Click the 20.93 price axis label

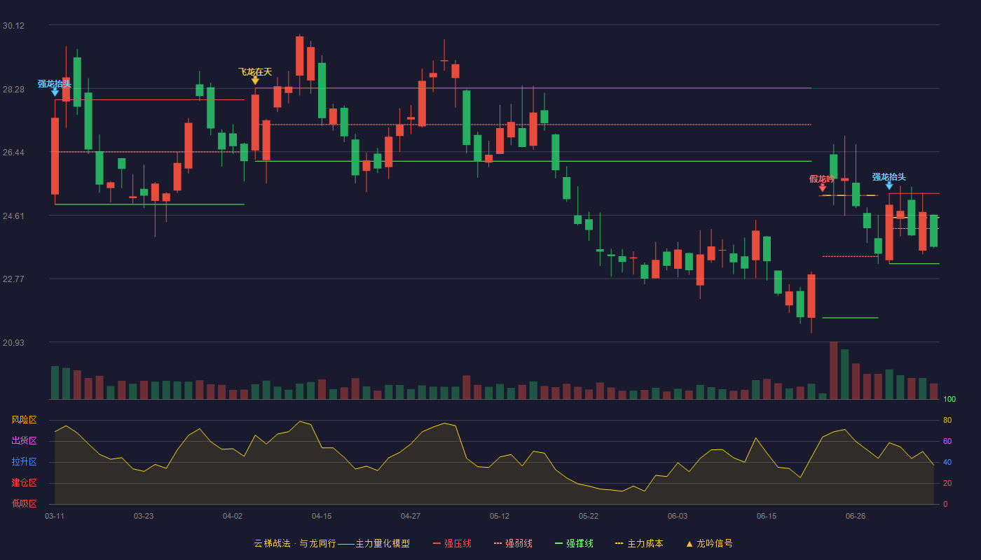(13, 342)
